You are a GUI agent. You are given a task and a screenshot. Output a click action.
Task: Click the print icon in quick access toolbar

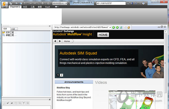tap(43, 3)
